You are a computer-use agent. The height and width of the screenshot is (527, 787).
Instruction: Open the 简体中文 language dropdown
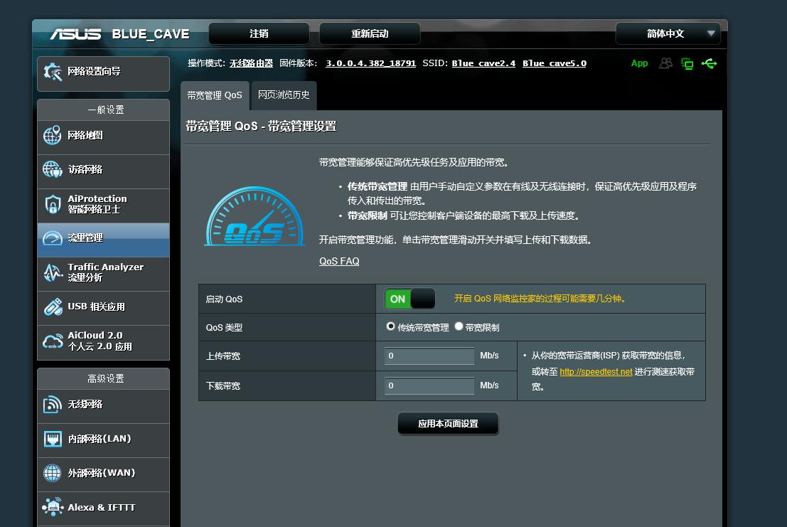pyautogui.click(x=667, y=33)
